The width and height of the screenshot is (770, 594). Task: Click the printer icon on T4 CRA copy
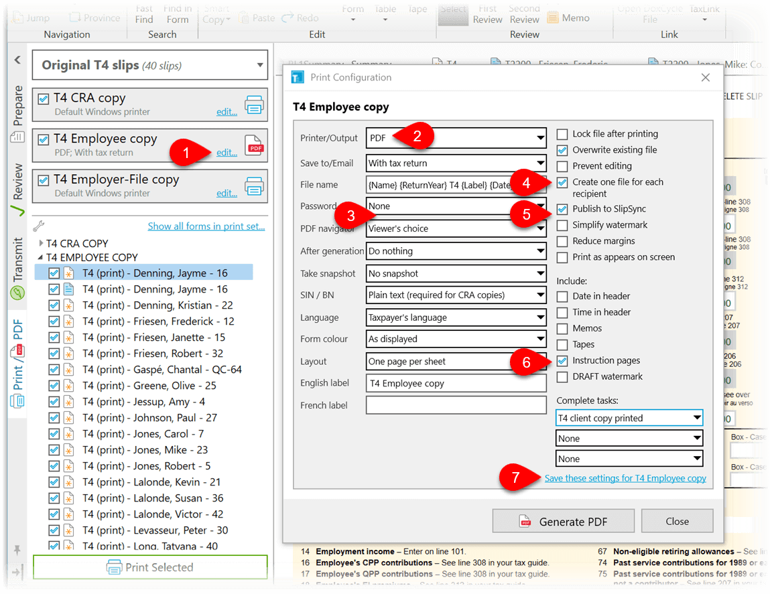tap(254, 105)
